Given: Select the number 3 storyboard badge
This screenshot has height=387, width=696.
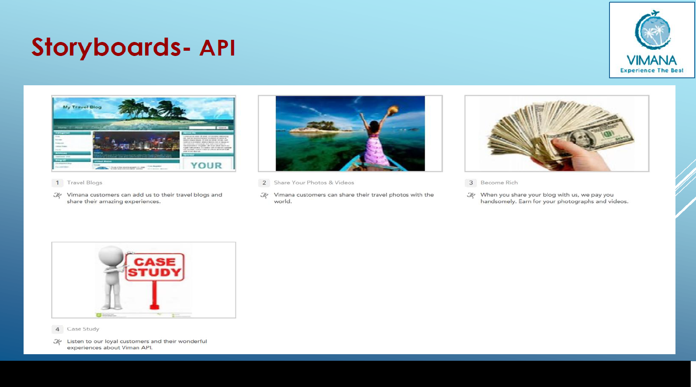Looking at the screenshot, I should pos(471,183).
